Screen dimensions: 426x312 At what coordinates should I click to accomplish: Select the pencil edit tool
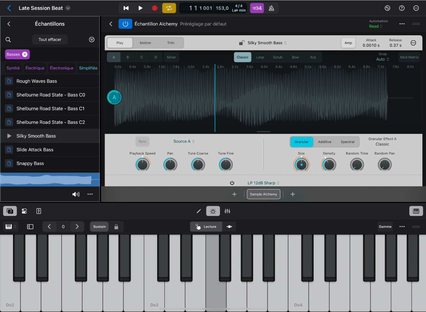click(198, 211)
